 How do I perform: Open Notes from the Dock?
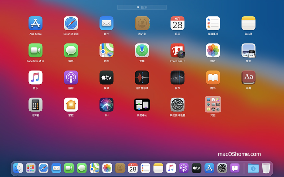[x=158, y=168]
